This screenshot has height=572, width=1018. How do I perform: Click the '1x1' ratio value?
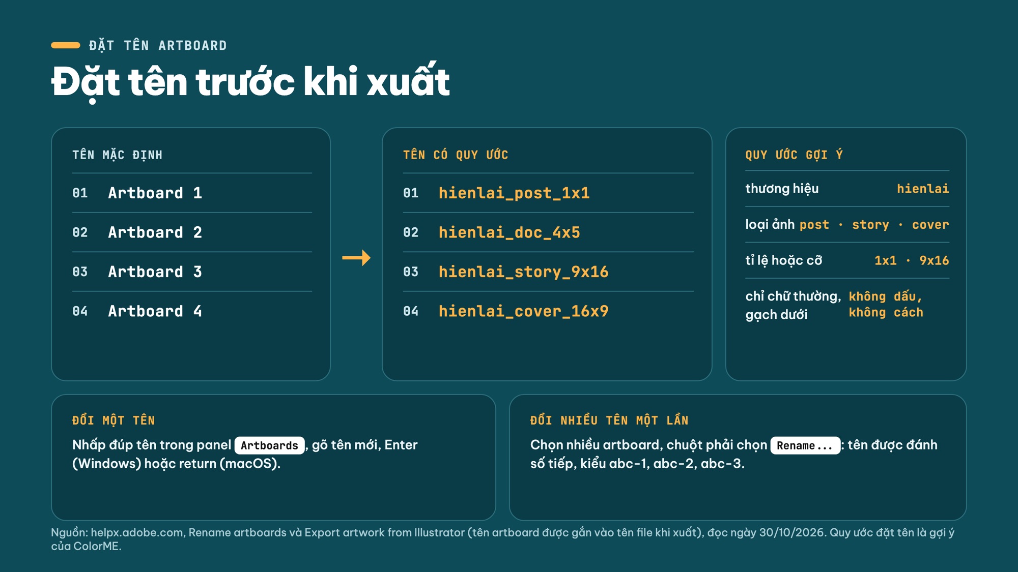coord(886,260)
